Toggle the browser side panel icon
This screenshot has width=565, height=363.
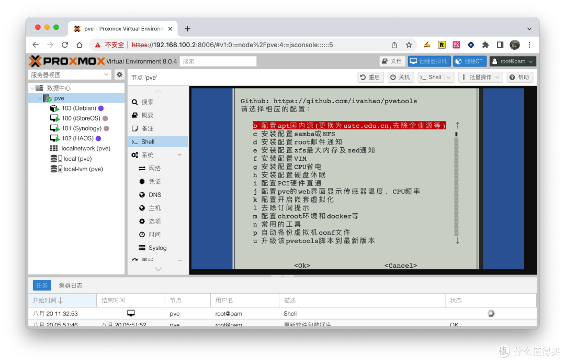tap(500, 45)
